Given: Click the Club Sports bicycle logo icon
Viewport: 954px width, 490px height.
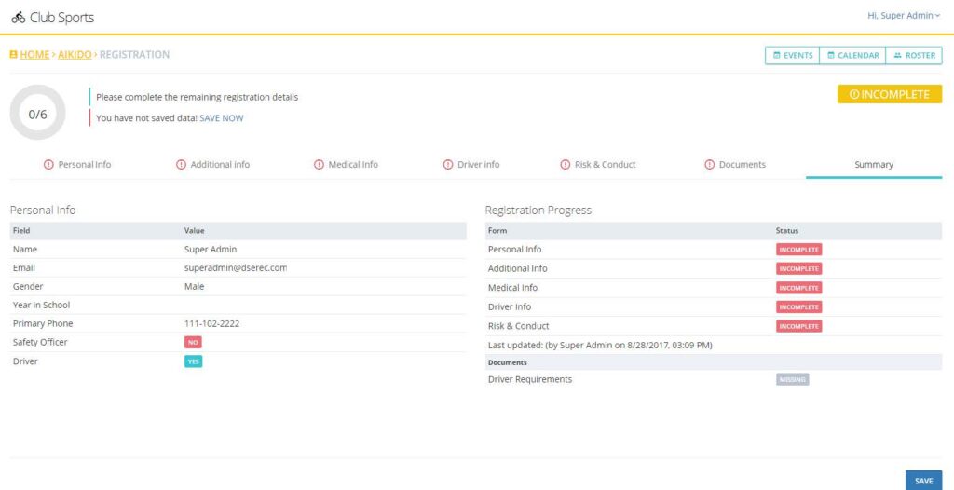Looking at the screenshot, I should point(19,17).
